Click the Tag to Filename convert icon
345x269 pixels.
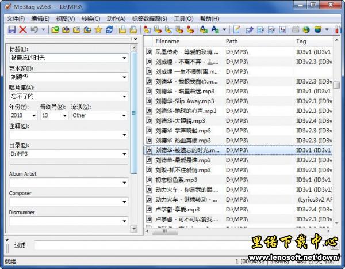(147, 29)
